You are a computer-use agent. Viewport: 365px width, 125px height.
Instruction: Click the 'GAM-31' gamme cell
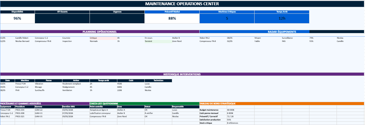pyautogui.click(x=48, y=116)
